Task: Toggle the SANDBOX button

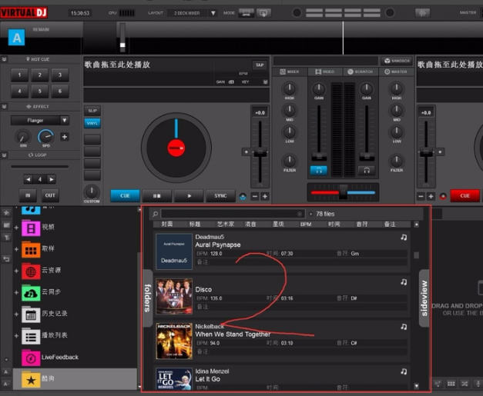Action: 397,61
